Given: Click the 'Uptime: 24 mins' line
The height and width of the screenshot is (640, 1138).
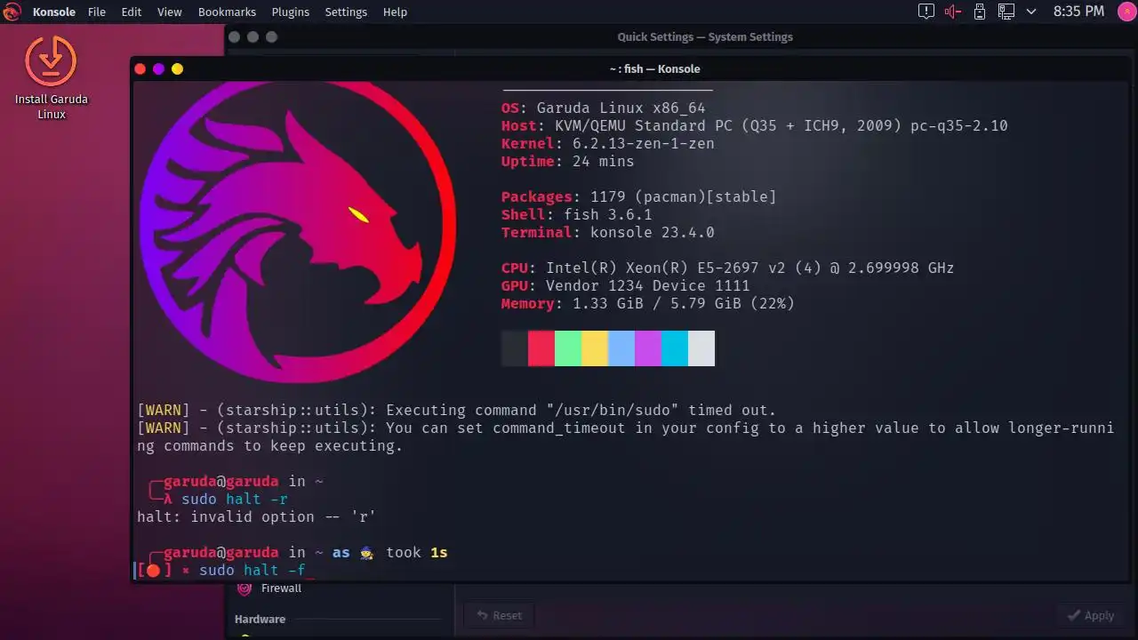Looking at the screenshot, I should [568, 161].
